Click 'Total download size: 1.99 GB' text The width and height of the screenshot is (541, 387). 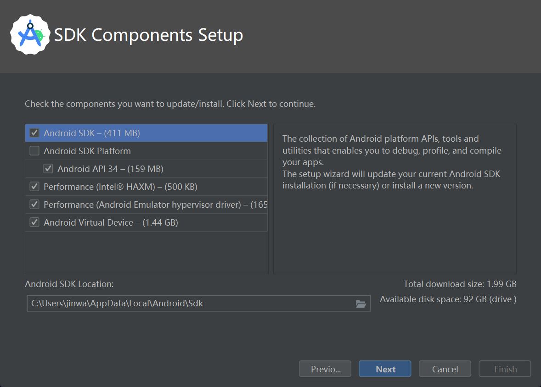[x=460, y=284]
